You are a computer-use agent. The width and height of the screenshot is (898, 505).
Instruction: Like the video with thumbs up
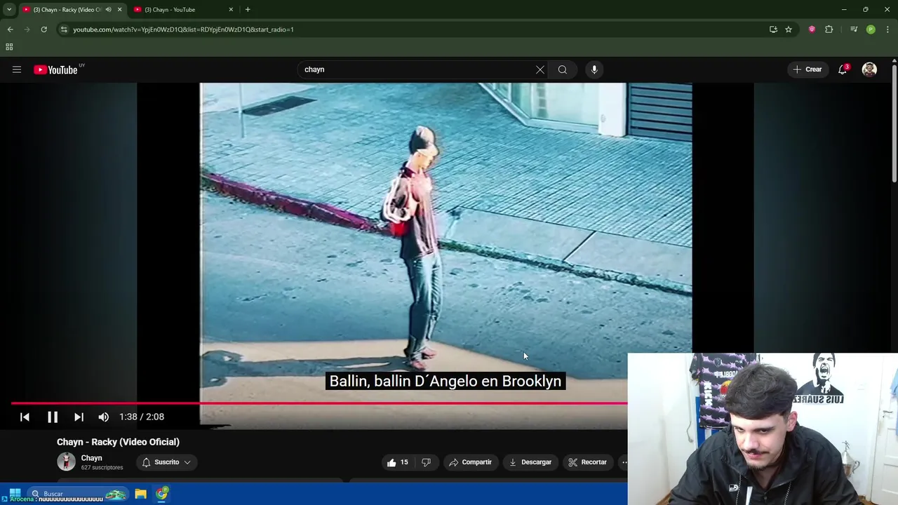(x=397, y=462)
